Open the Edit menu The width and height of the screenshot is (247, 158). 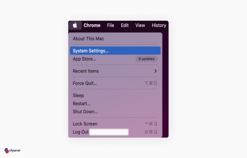pyautogui.click(x=125, y=25)
